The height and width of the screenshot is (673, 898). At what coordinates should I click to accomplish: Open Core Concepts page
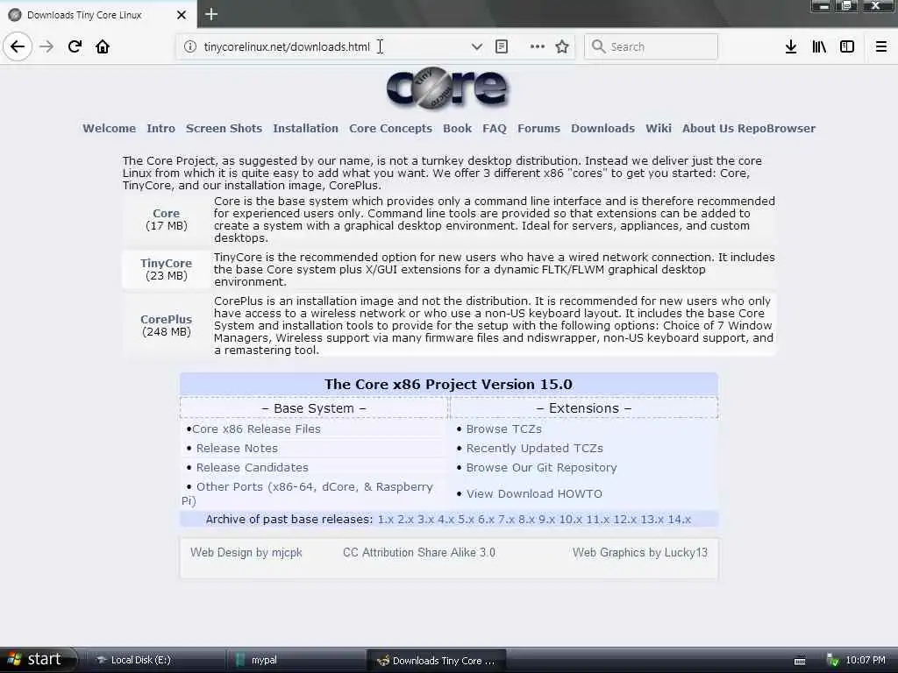coord(390,128)
